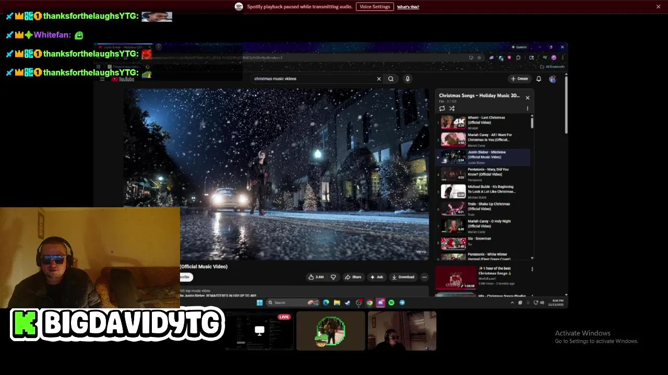Open the Ask button under the video
668x375 pixels.
[377, 277]
